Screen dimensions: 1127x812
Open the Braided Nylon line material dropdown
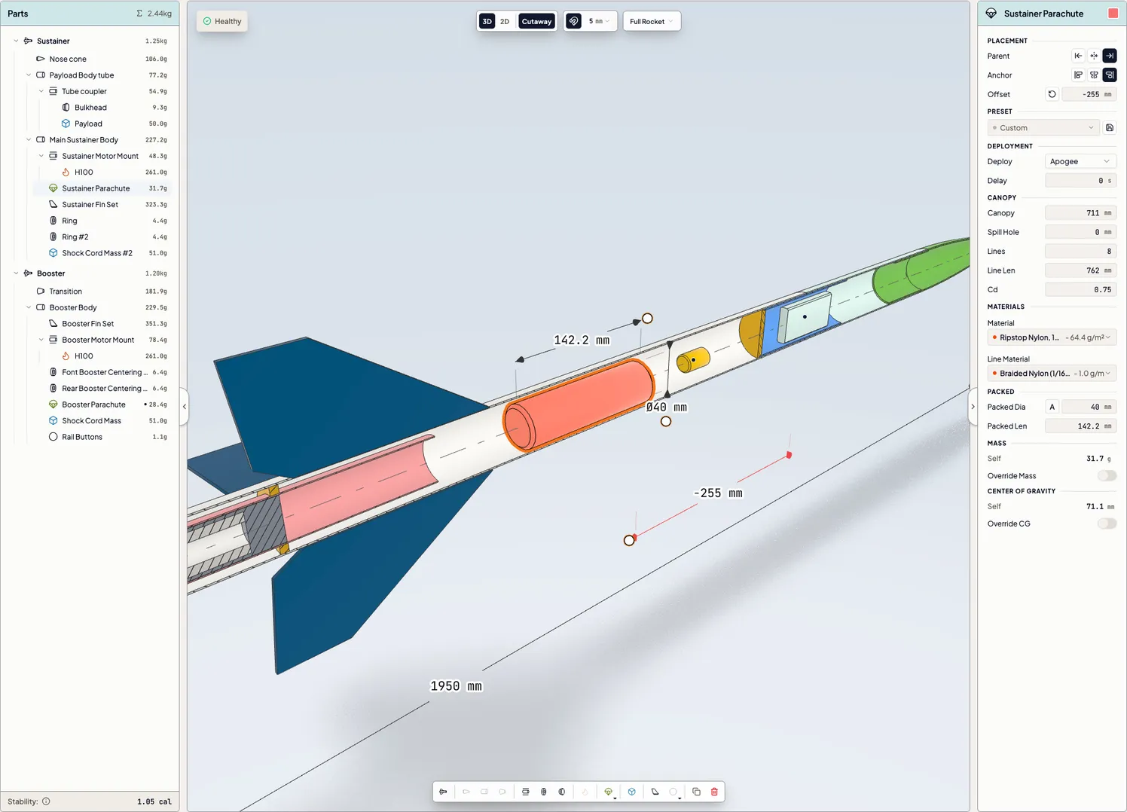click(1052, 374)
